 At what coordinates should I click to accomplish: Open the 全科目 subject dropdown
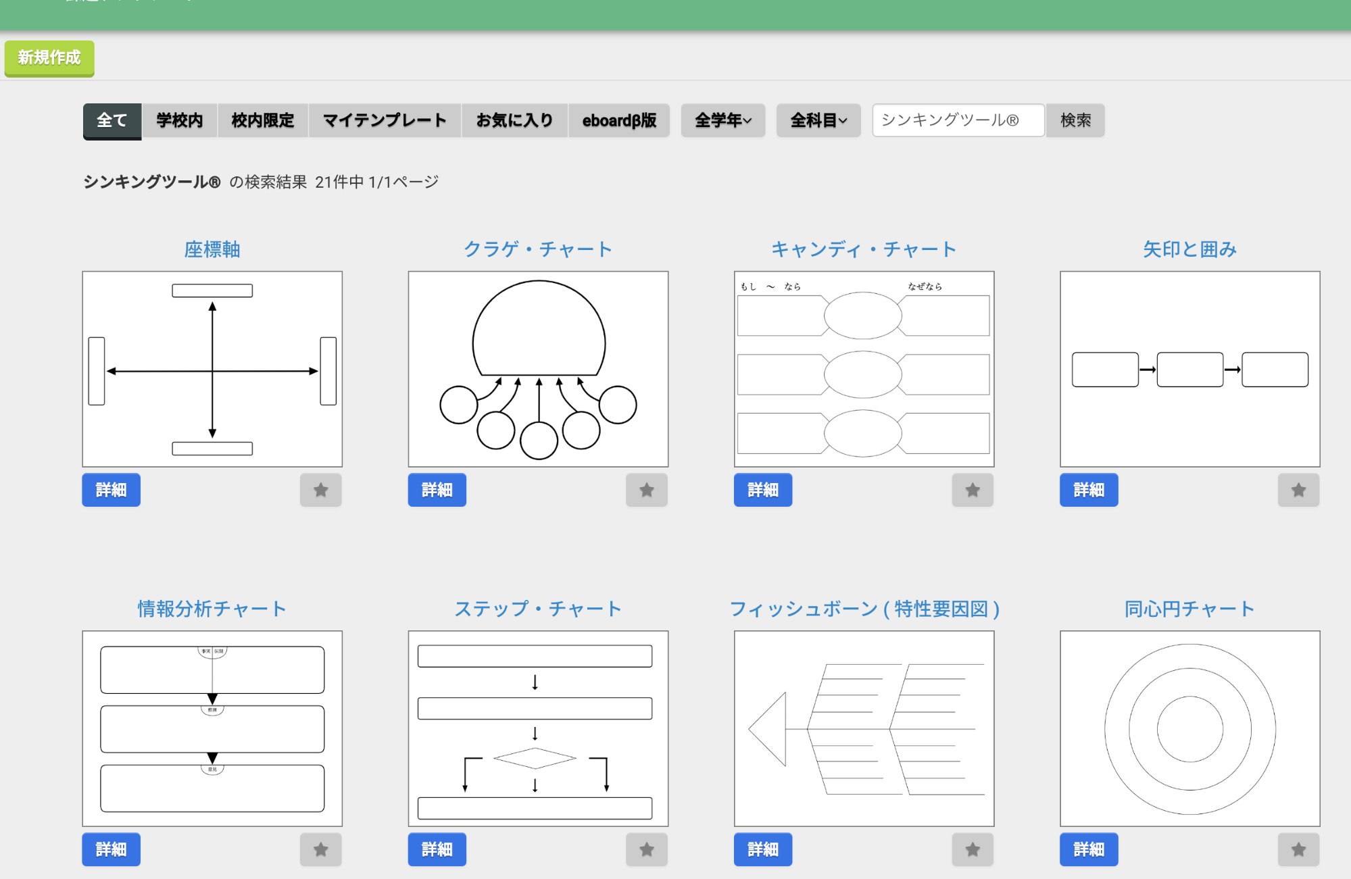pyautogui.click(x=818, y=120)
